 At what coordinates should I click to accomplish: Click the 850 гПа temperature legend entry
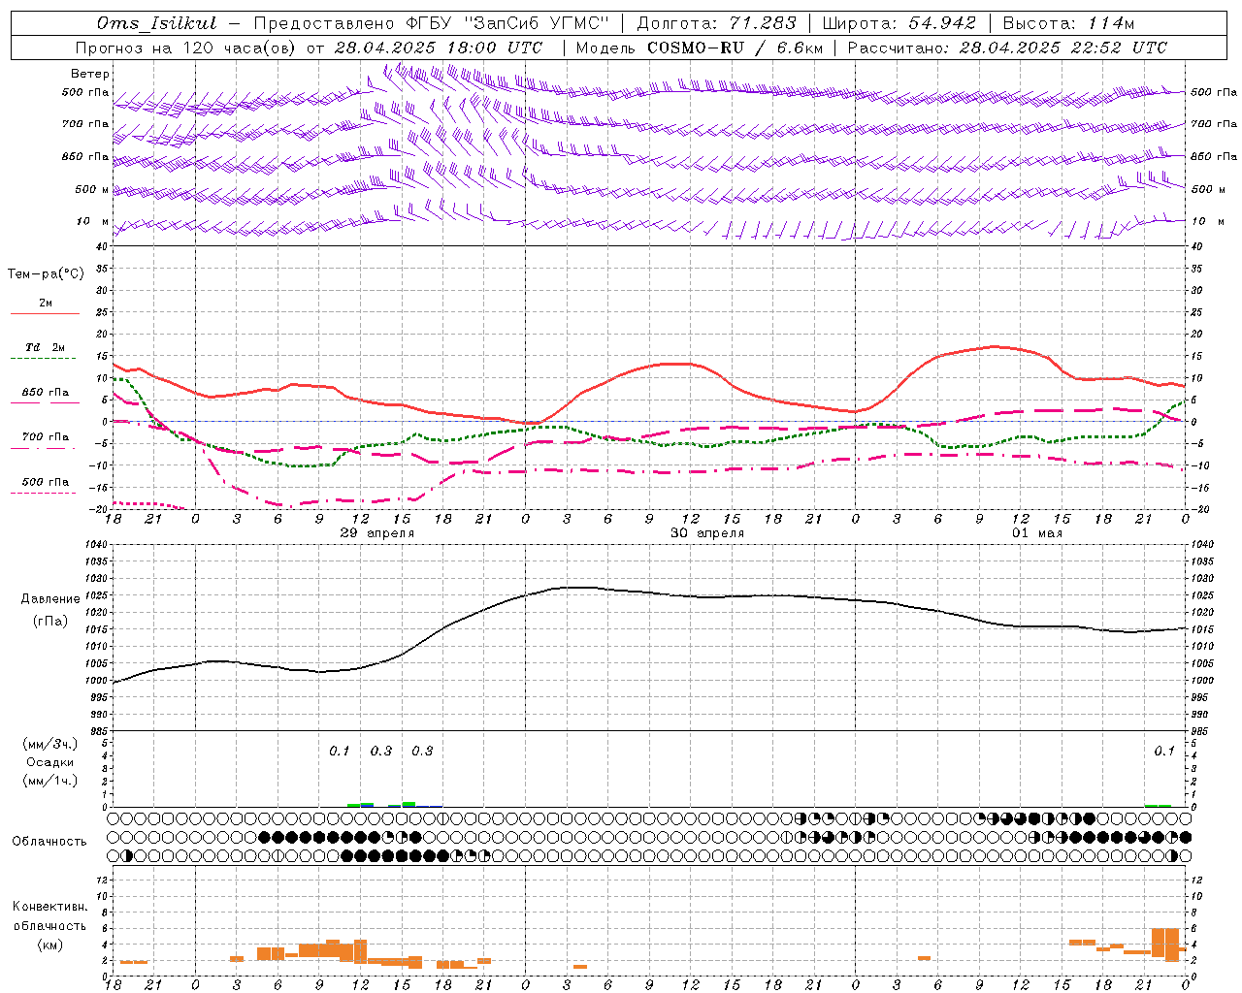46,393
